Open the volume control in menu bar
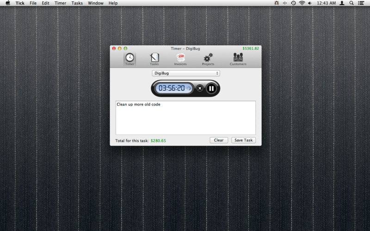 [310, 3]
